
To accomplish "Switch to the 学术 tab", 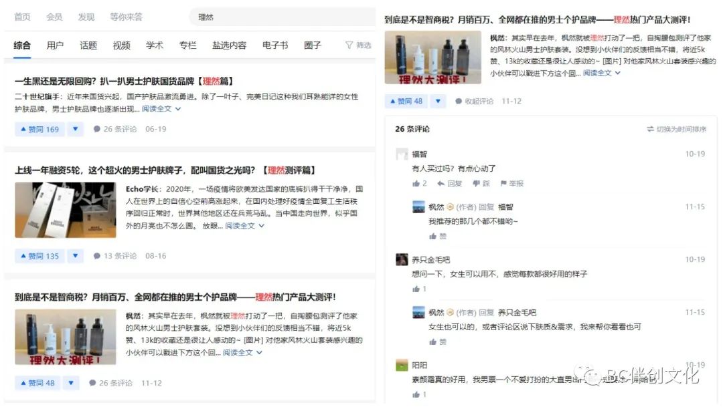I will [x=155, y=45].
